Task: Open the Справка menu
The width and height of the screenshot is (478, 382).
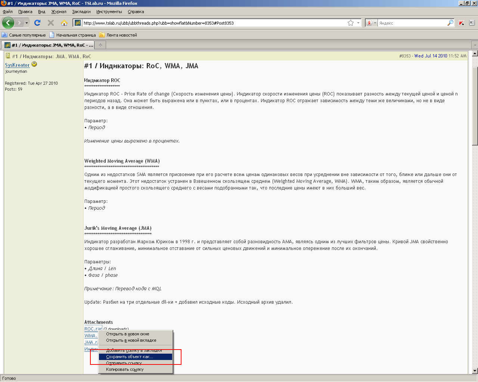Action: tap(136, 12)
